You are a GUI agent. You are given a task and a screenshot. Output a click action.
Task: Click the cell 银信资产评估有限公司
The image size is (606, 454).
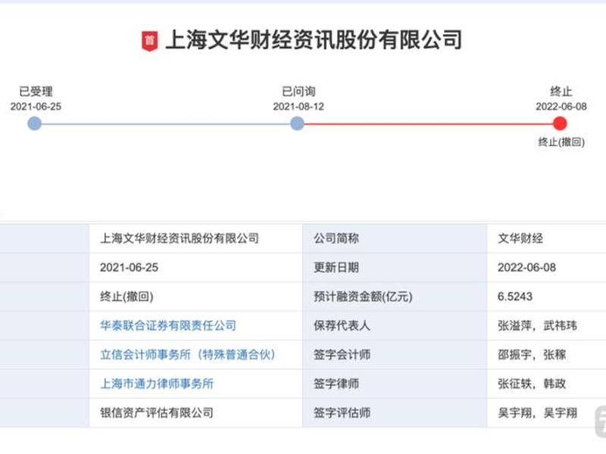point(196,412)
